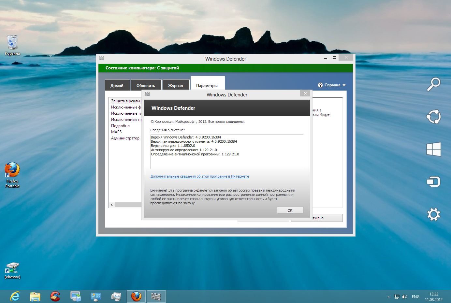Select Исключенные процессы list item

(x=126, y=120)
